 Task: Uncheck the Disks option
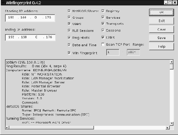(103, 38)
